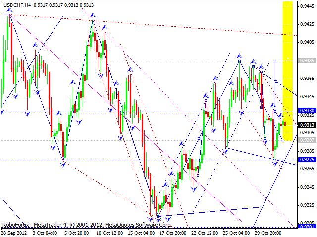Viewport: 317px width, 237px height.
Task: Click the 0.9445 value on the price axis
Action: pyautogui.click(x=306, y=6)
